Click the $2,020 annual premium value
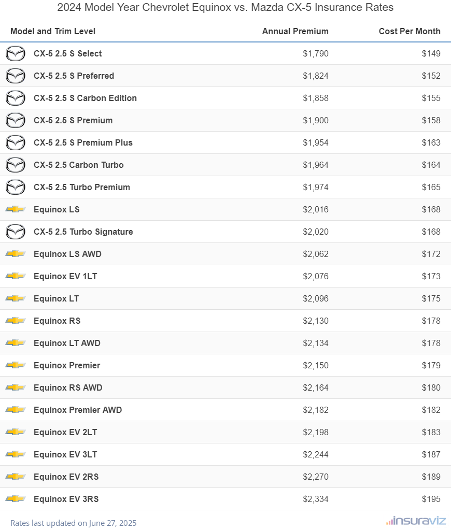 click(x=316, y=232)
